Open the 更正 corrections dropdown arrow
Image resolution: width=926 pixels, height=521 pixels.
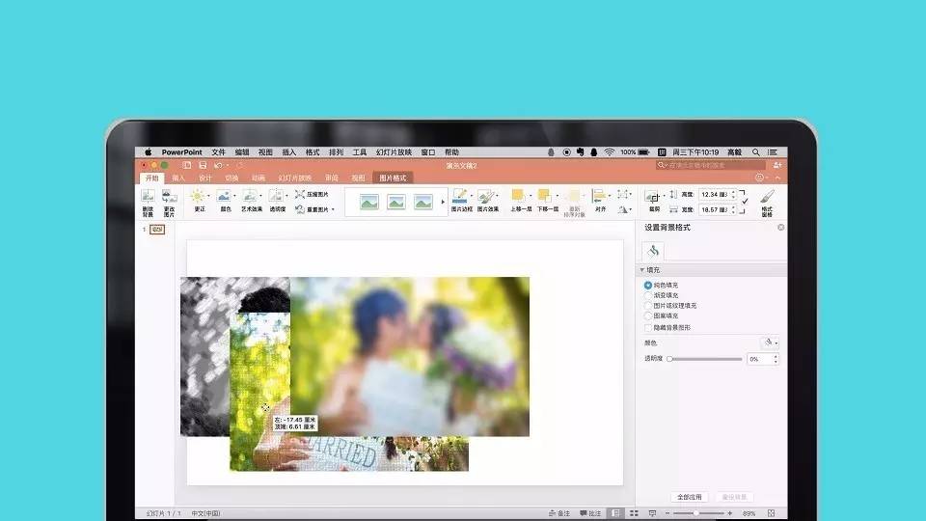(x=208, y=196)
